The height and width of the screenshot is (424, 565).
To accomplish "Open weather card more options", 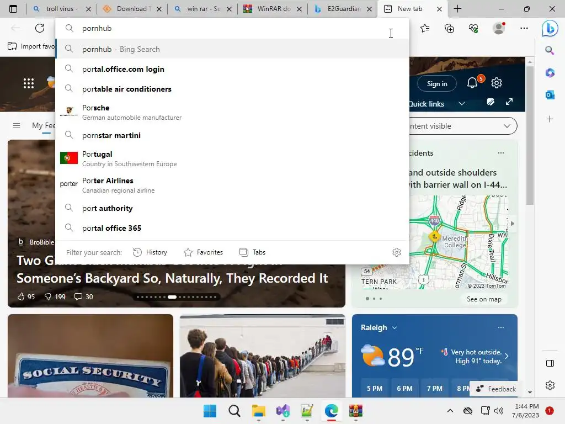I will [x=501, y=327].
